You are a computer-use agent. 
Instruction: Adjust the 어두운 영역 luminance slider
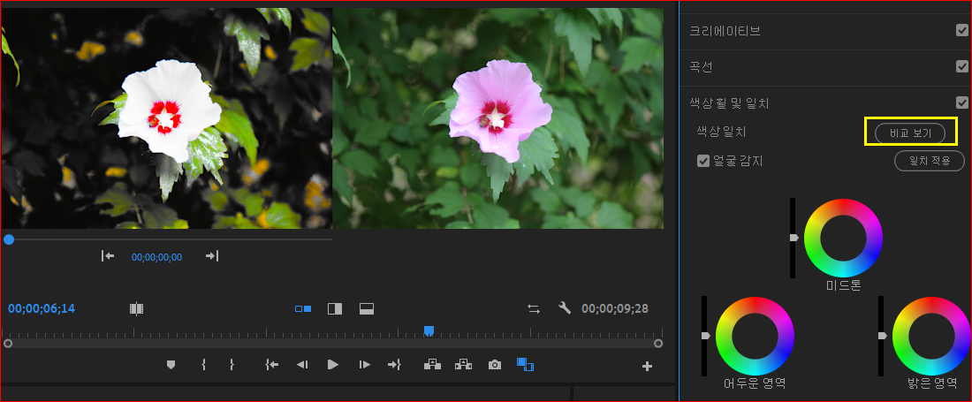pyautogui.click(x=705, y=336)
